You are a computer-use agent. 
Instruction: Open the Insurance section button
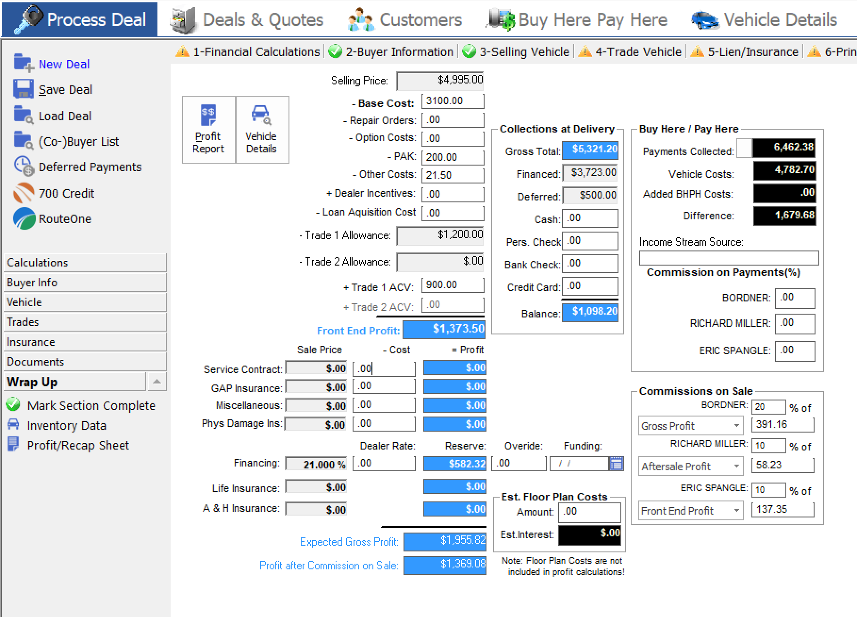85,342
